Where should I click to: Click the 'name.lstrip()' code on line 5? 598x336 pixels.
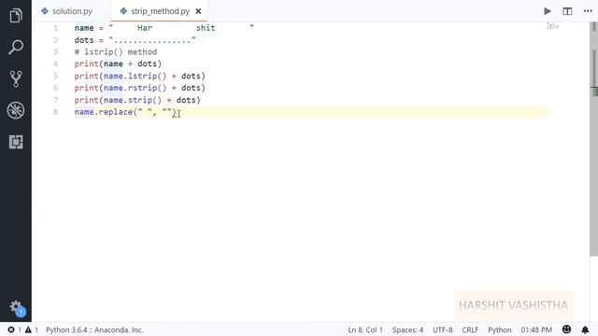[135, 76]
